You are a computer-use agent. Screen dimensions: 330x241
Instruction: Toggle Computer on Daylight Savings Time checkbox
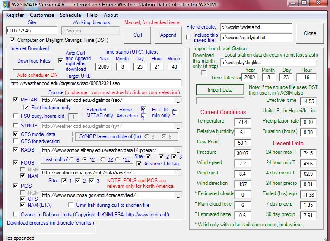12,40
